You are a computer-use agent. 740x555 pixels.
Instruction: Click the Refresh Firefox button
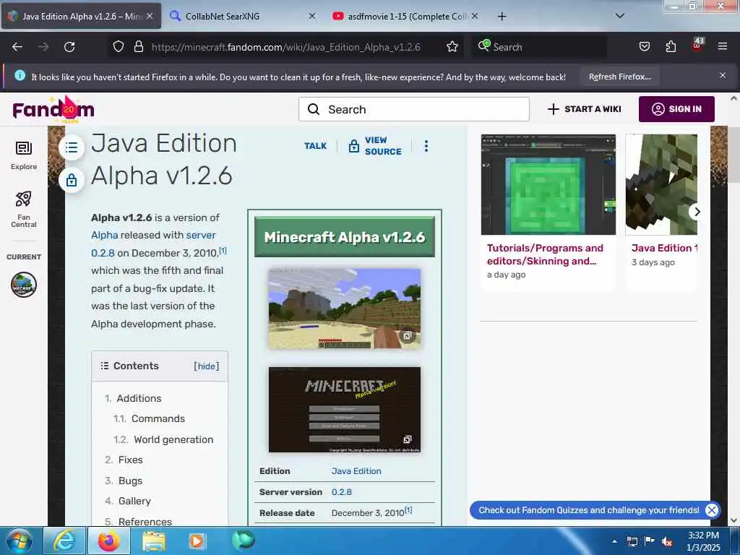pos(619,77)
